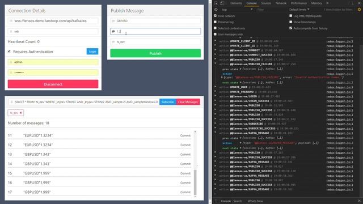Expand the CONNECT_SUCCESS log entry arrow
This screenshot has height=204, width=363.
pos(216,54)
